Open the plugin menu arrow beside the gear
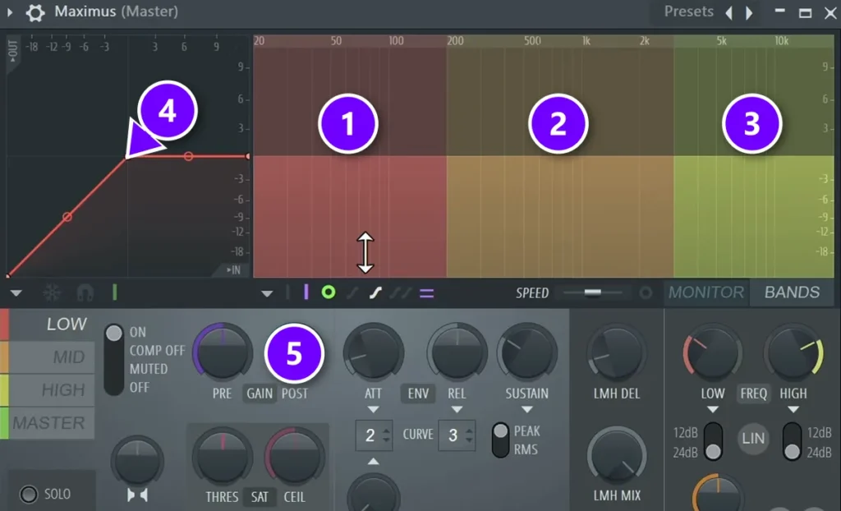This screenshot has width=841, height=511. point(9,12)
